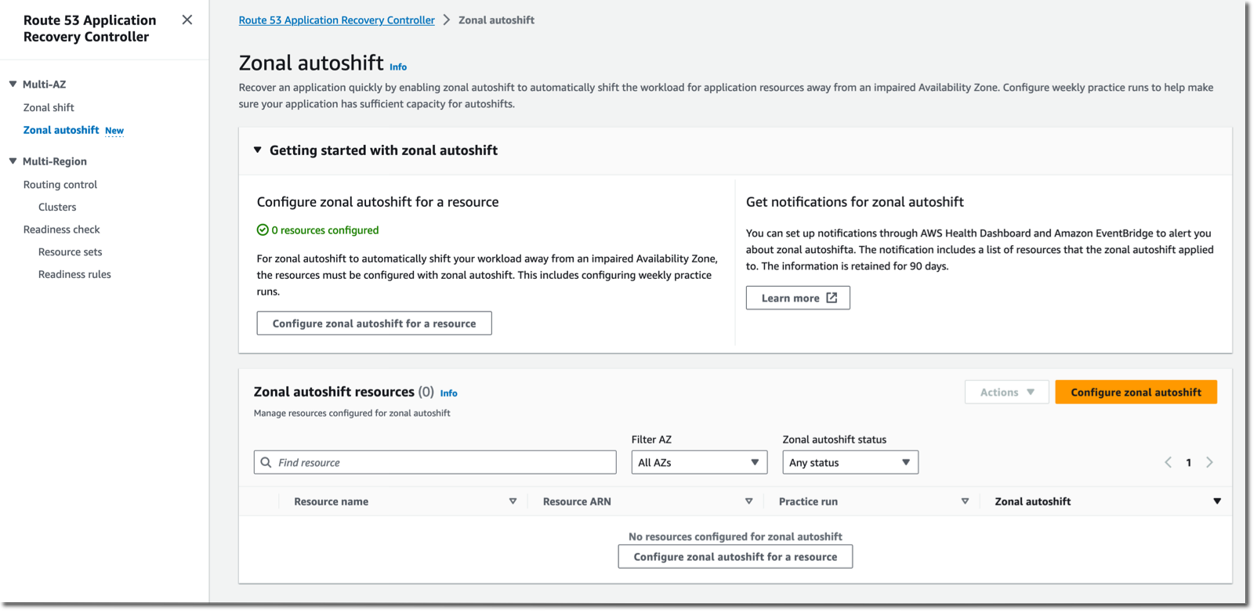
Task: Click the orange Configure zonal autoshift button
Action: [x=1135, y=392]
